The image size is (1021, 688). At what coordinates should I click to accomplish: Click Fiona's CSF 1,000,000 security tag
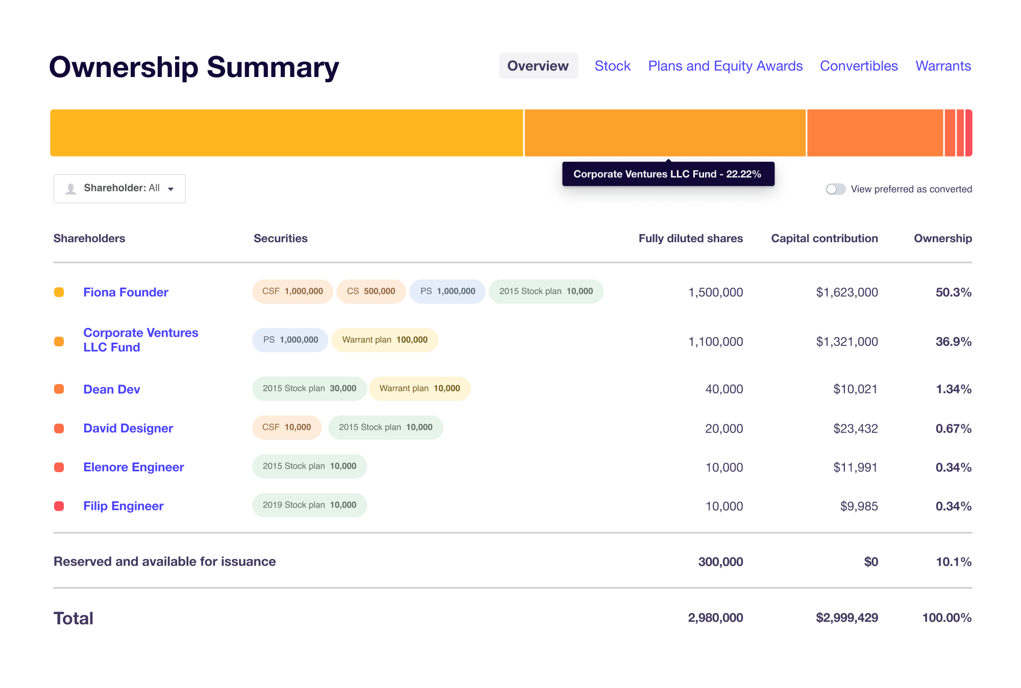coord(293,291)
